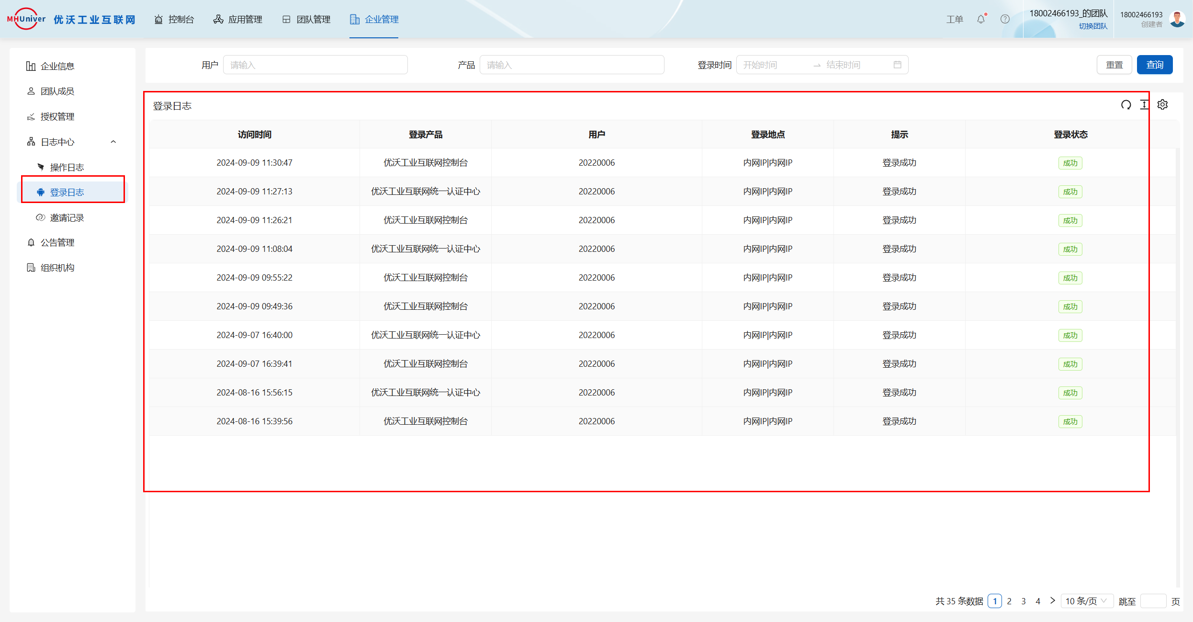
Task: Click the 查询 button
Action: pyautogui.click(x=1154, y=65)
